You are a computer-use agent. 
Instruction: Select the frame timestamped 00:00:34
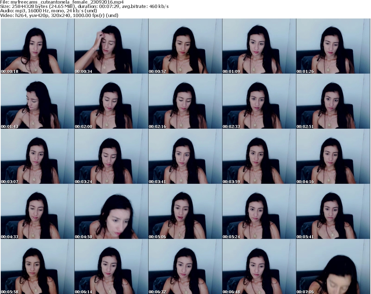111,46
